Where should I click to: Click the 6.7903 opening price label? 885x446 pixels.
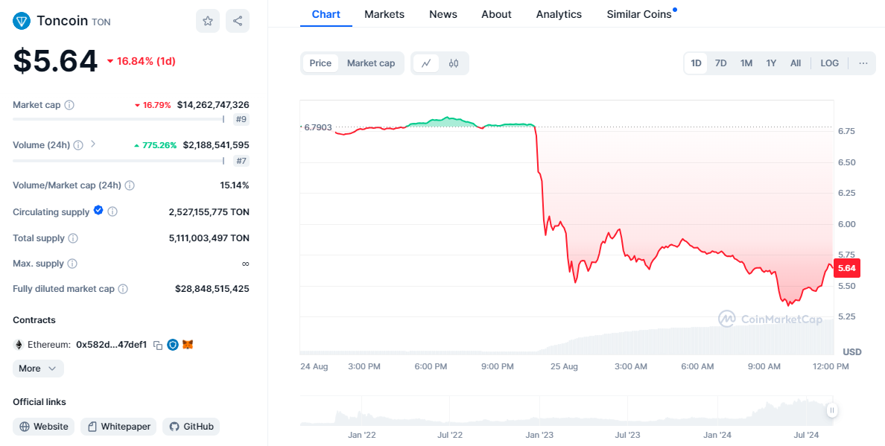point(318,127)
